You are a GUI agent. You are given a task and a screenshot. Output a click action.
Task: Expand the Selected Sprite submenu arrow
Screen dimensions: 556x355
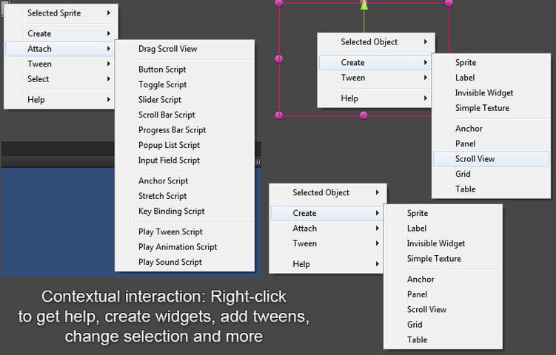coord(109,13)
